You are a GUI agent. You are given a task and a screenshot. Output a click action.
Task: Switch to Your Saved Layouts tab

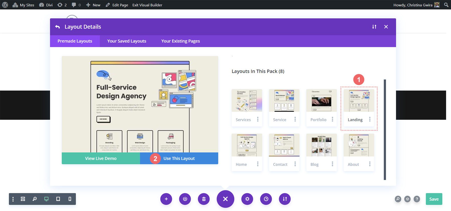(127, 41)
